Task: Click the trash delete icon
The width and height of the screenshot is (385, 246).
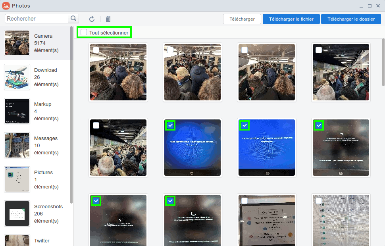Action: click(x=108, y=19)
